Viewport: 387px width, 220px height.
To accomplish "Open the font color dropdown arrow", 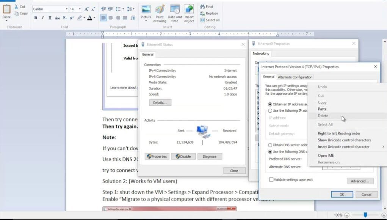I will [x=94, y=18].
